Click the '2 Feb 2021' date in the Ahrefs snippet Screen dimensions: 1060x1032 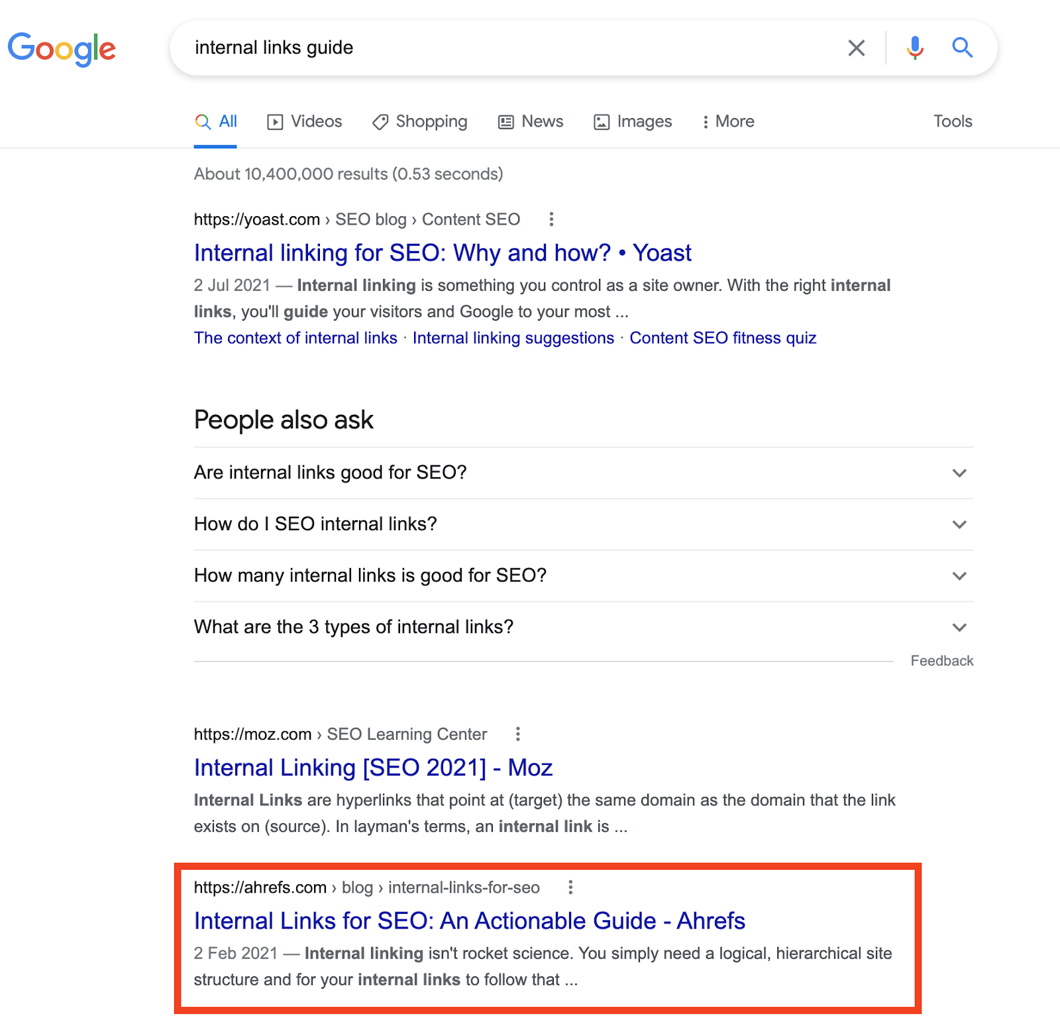pos(235,953)
